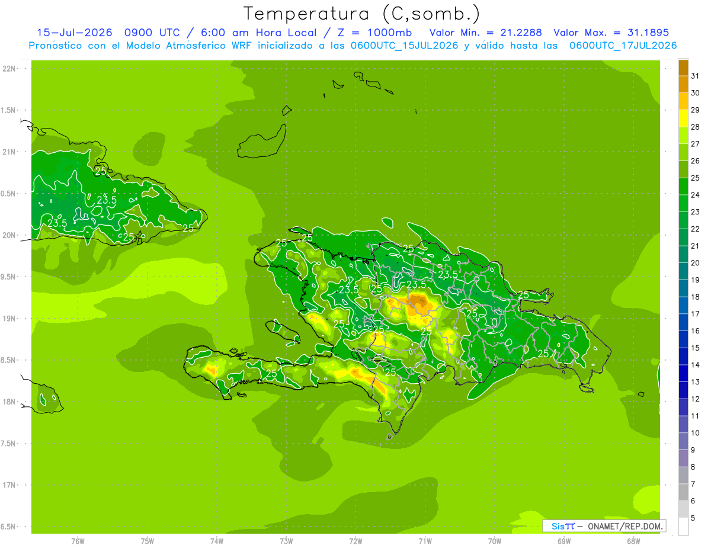Click the orange legend swatch between 30 and 31
The image size is (711, 549).
click(683, 85)
